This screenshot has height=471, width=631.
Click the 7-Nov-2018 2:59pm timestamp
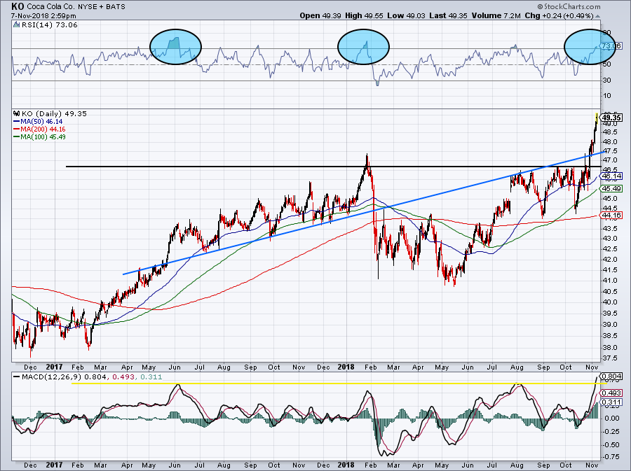pos(43,16)
